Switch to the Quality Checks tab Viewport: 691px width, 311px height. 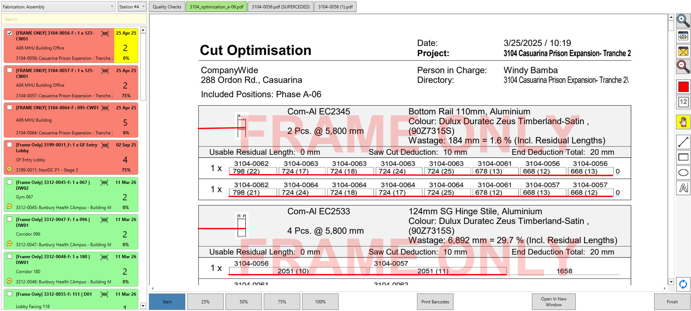167,7
